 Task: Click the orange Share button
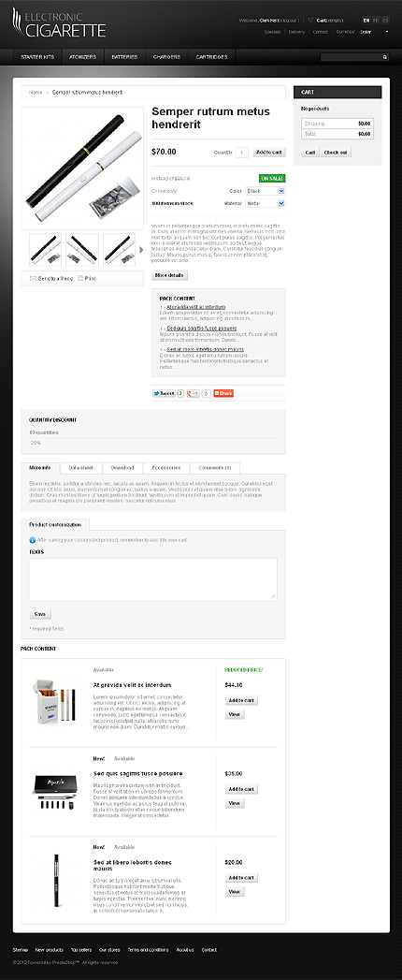point(223,393)
